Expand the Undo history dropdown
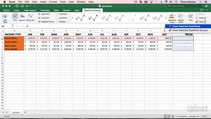The width and height of the screenshot is (211, 119). (30, 6)
